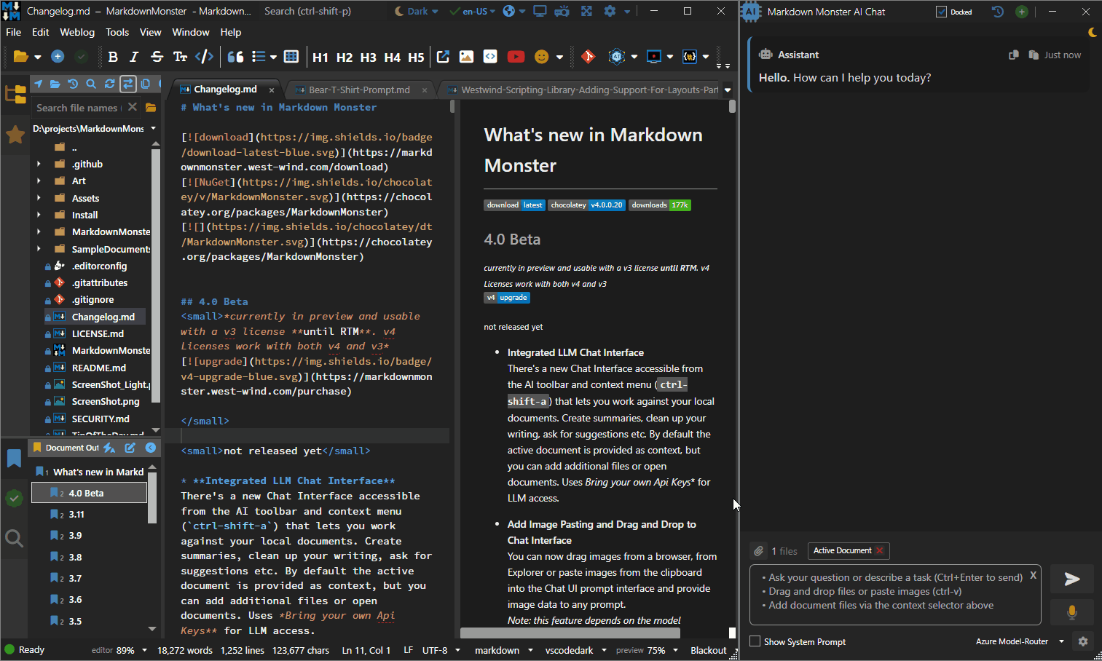Start a new AI chat session
The height and width of the screenshot is (661, 1102).
click(x=1022, y=12)
